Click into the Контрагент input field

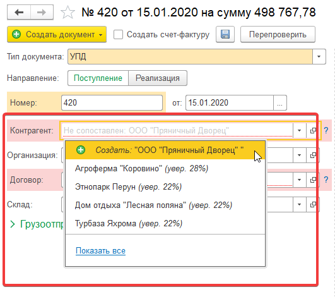[177, 130]
